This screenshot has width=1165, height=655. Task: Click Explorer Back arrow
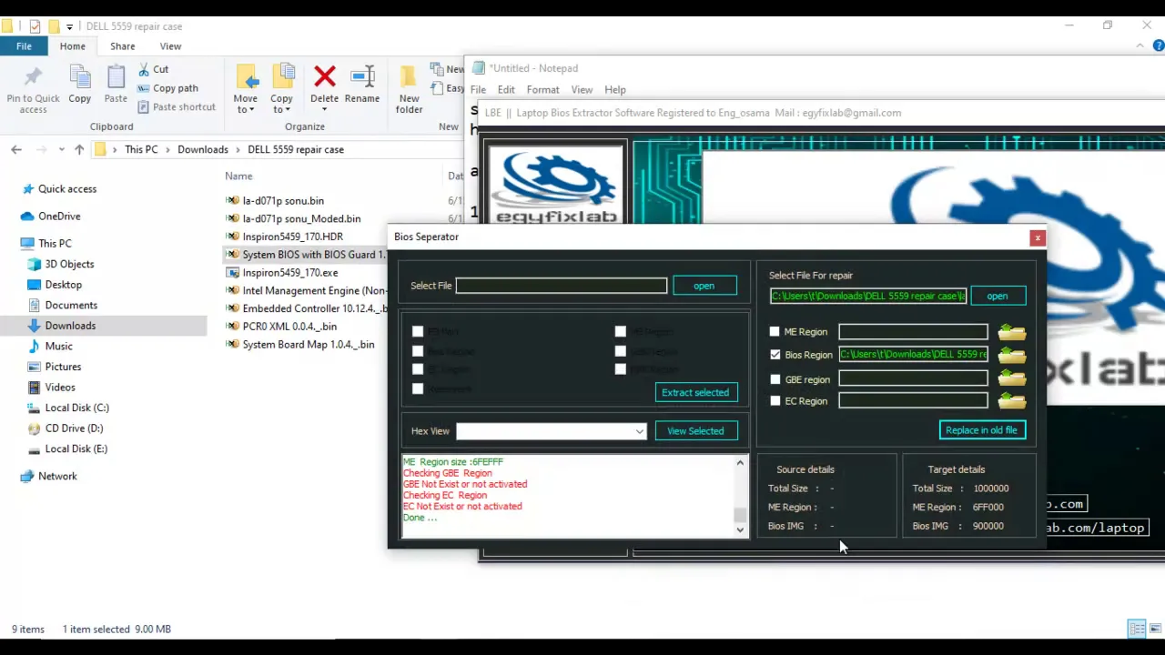coord(16,149)
